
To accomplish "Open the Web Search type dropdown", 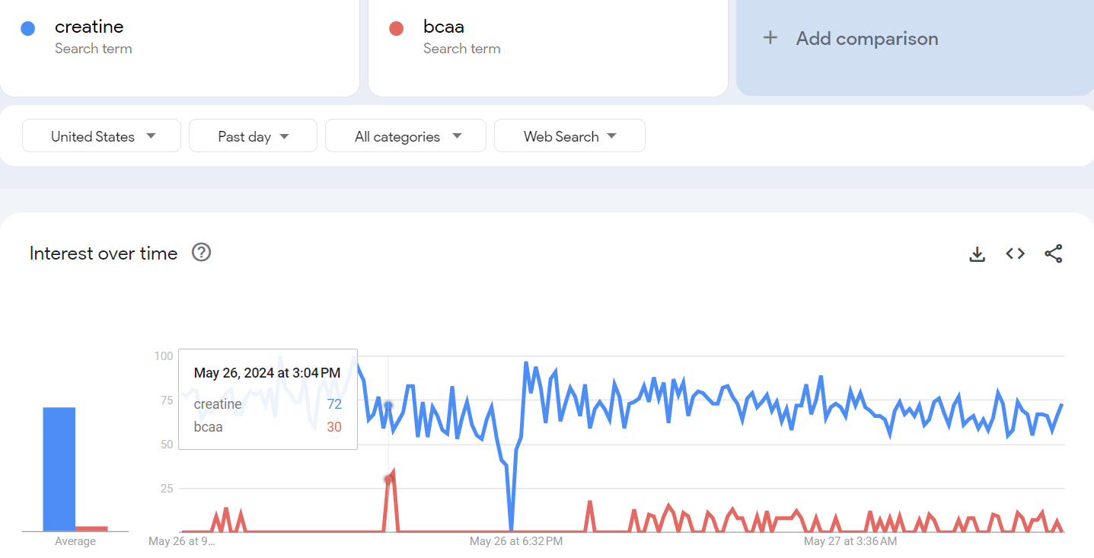I will tap(569, 136).
